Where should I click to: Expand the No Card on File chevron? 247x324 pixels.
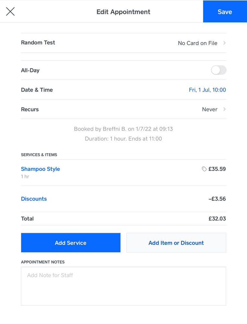[224, 43]
